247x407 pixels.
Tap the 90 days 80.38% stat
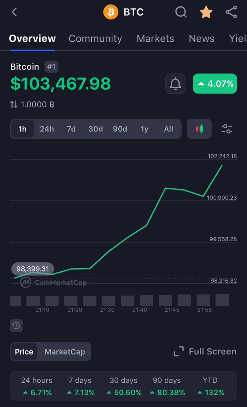pos(167,386)
